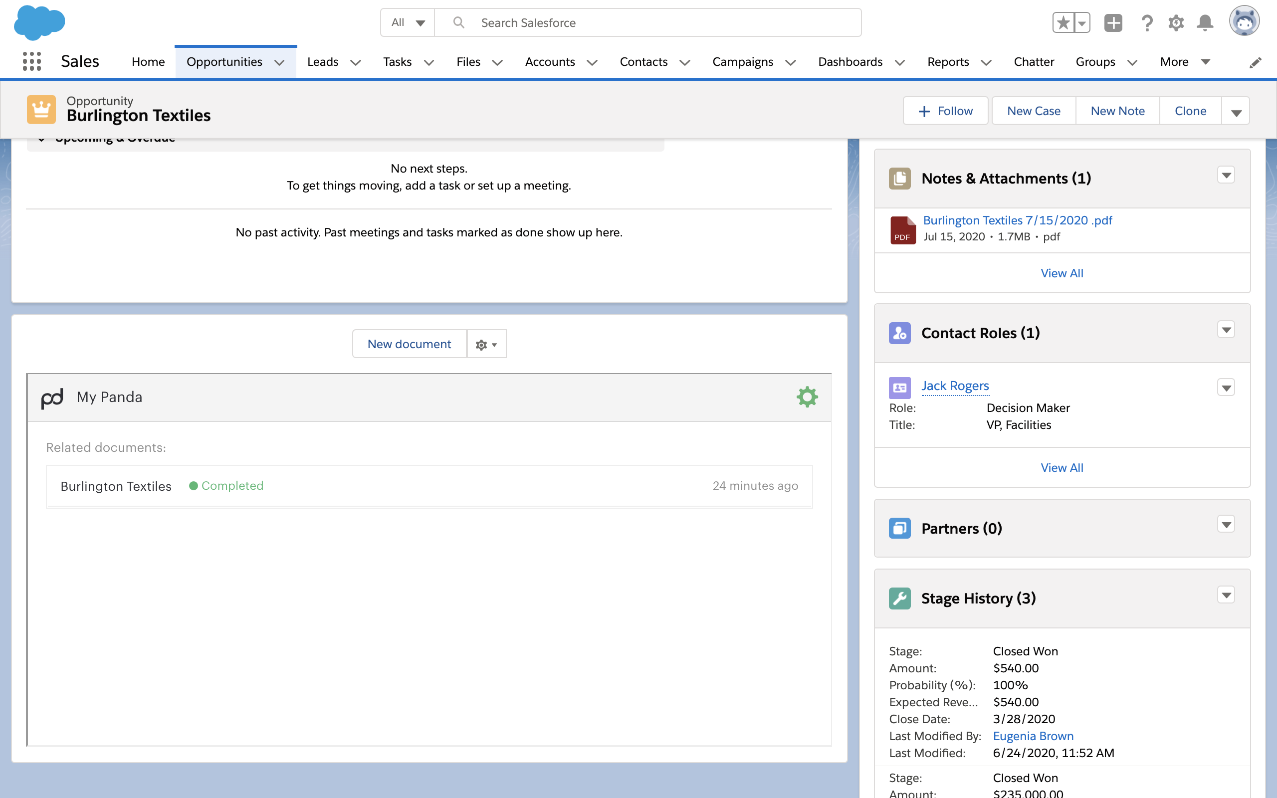Viewport: 1277px width, 798px height.
Task: Open Eugenia Brown's user record
Action: pos(1033,736)
